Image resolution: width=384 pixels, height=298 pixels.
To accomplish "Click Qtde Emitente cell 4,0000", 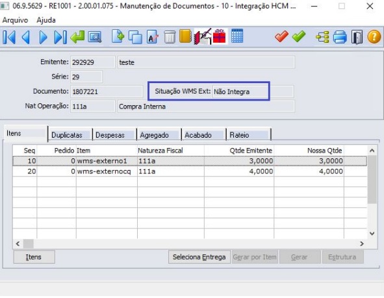I will 239,171.
